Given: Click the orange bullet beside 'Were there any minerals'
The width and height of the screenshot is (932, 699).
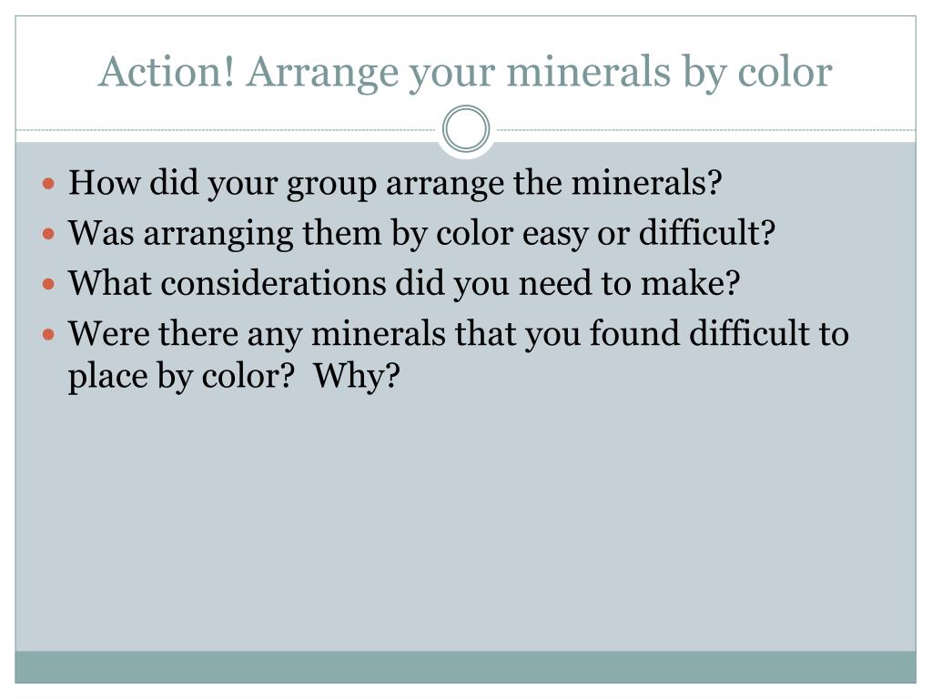Looking at the screenshot, I should (x=49, y=335).
